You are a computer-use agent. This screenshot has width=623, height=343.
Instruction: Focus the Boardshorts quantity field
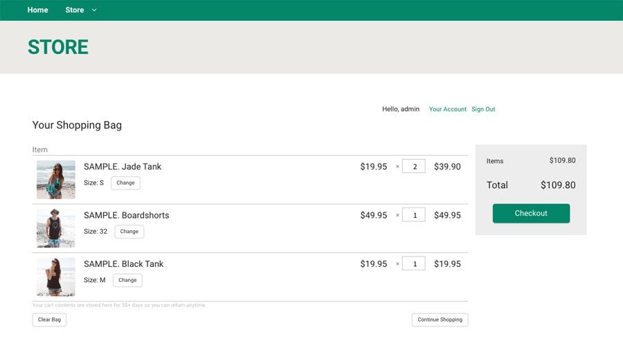414,215
